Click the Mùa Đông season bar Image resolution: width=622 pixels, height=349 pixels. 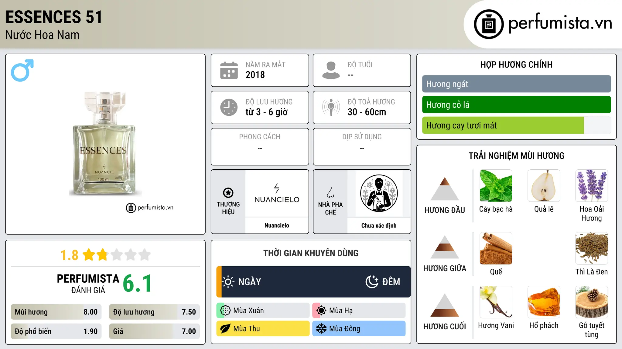(x=359, y=329)
